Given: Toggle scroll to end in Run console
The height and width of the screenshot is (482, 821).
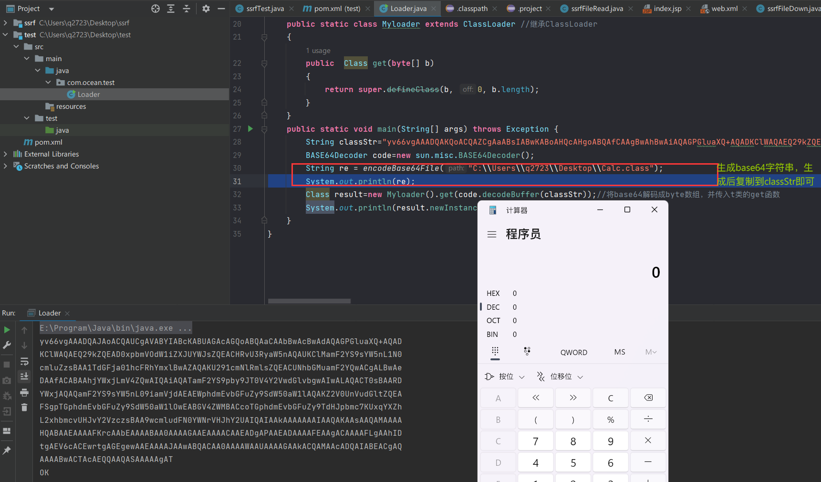Looking at the screenshot, I should coord(24,377).
